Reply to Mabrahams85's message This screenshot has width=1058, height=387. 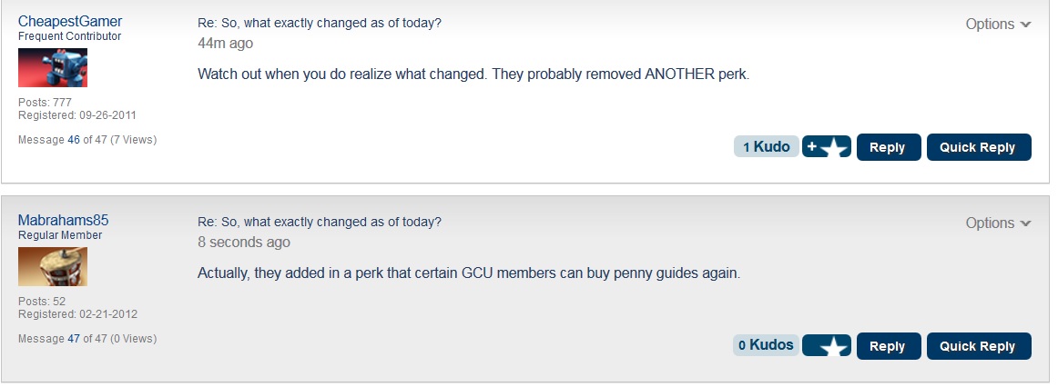888,346
